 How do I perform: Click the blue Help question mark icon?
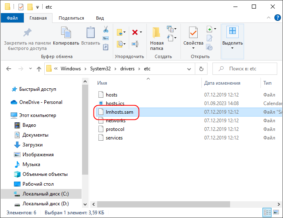coord(277,18)
